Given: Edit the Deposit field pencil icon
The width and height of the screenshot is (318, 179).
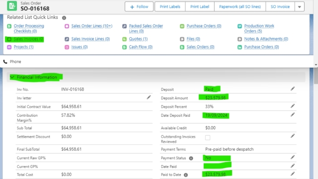Looking at the screenshot, I should coord(293,89).
